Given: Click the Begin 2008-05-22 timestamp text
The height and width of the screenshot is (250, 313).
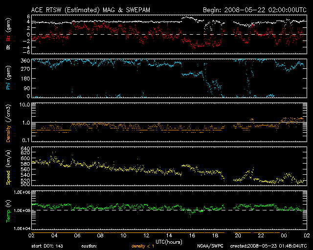Looking at the screenshot, I should (x=254, y=9).
